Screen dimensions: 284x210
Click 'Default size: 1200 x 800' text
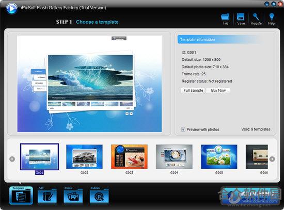click(x=201, y=60)
